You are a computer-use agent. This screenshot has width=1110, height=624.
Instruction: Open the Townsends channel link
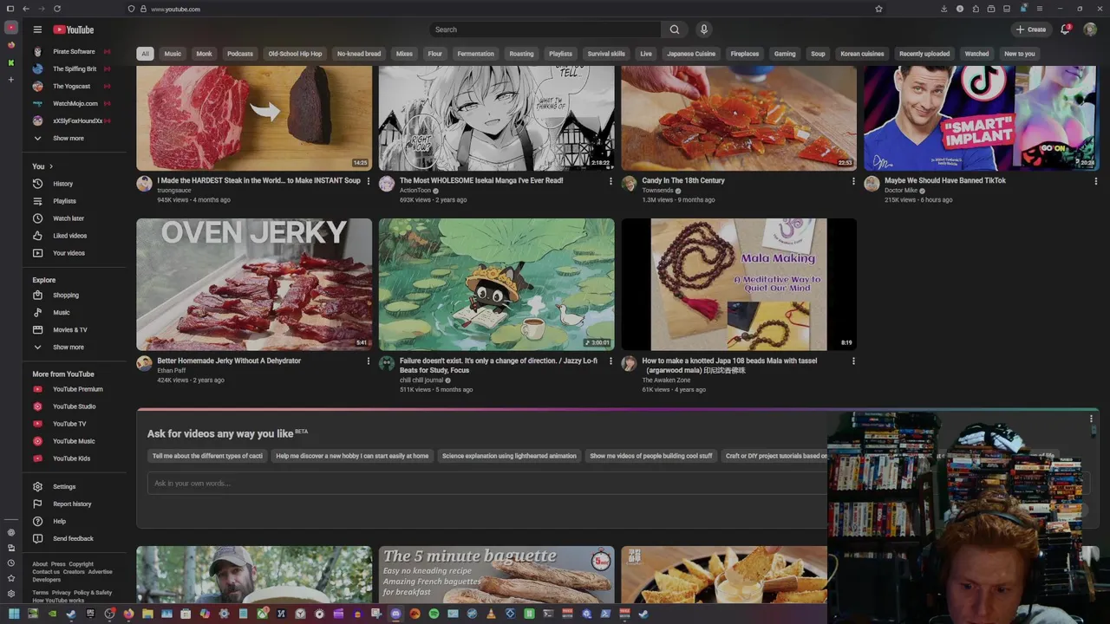(657, 191)
